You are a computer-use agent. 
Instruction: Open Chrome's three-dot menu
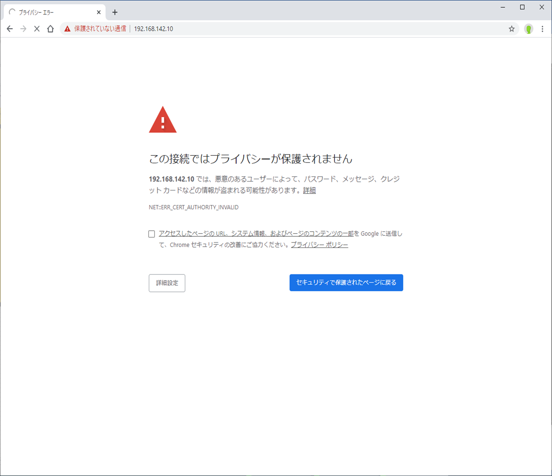pyautogui.click(x=542, y=29)
